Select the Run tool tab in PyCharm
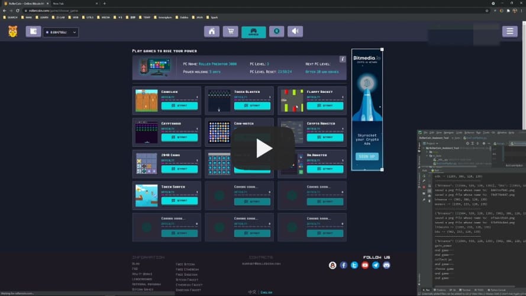The image size is (526, 296). point(427,290)
